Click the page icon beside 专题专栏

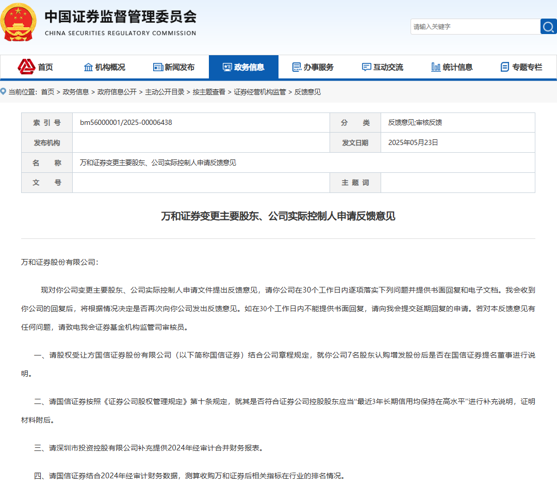[x=505, y=67]
